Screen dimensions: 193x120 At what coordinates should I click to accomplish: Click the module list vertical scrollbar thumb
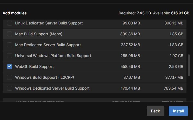point(189,65)
